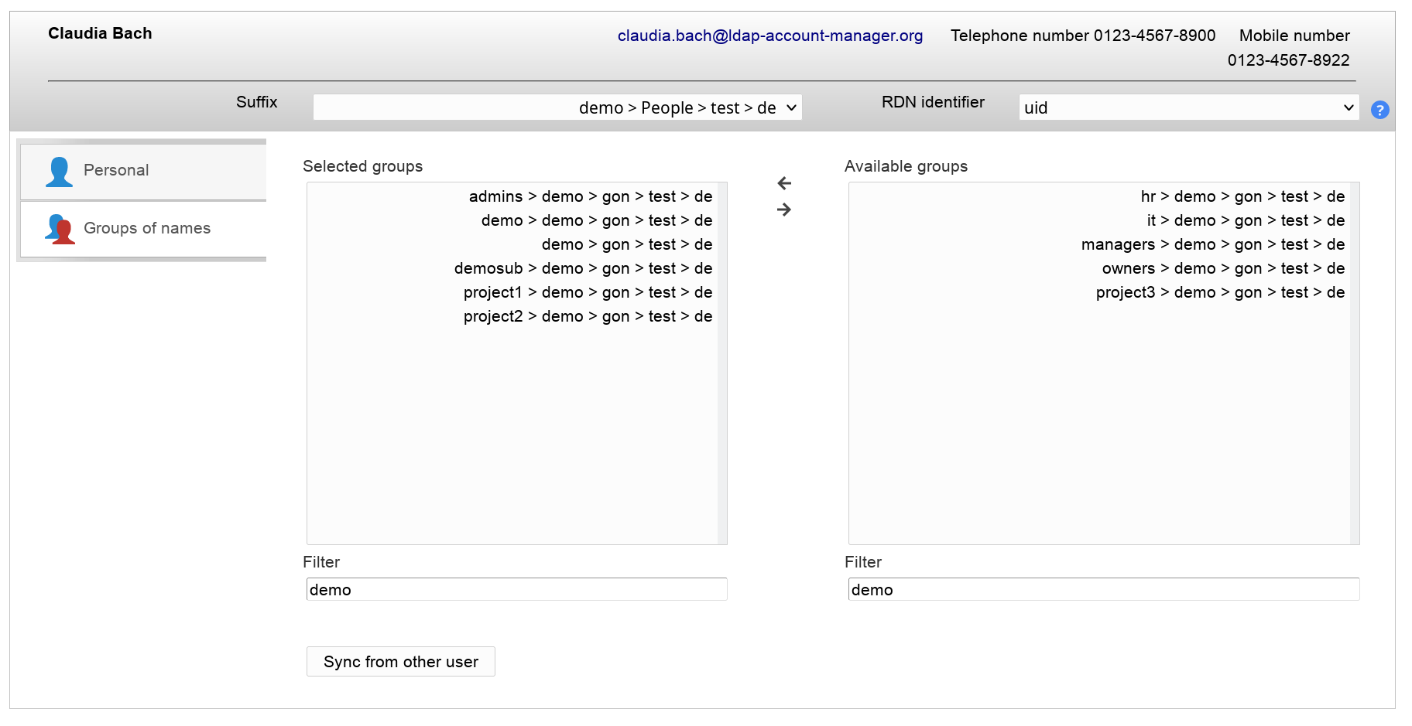Open the RDN identifier dropdown
Screen dimensions: 1412x726
point(1188,107)
